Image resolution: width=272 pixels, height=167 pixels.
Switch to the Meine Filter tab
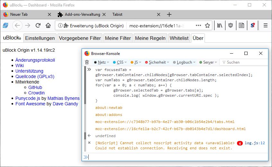point(118,38)
